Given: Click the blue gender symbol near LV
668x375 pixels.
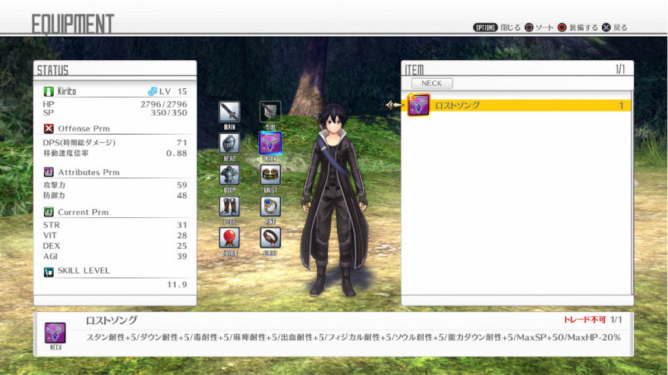Looking at the screenshot, I should tap(152, 92).
